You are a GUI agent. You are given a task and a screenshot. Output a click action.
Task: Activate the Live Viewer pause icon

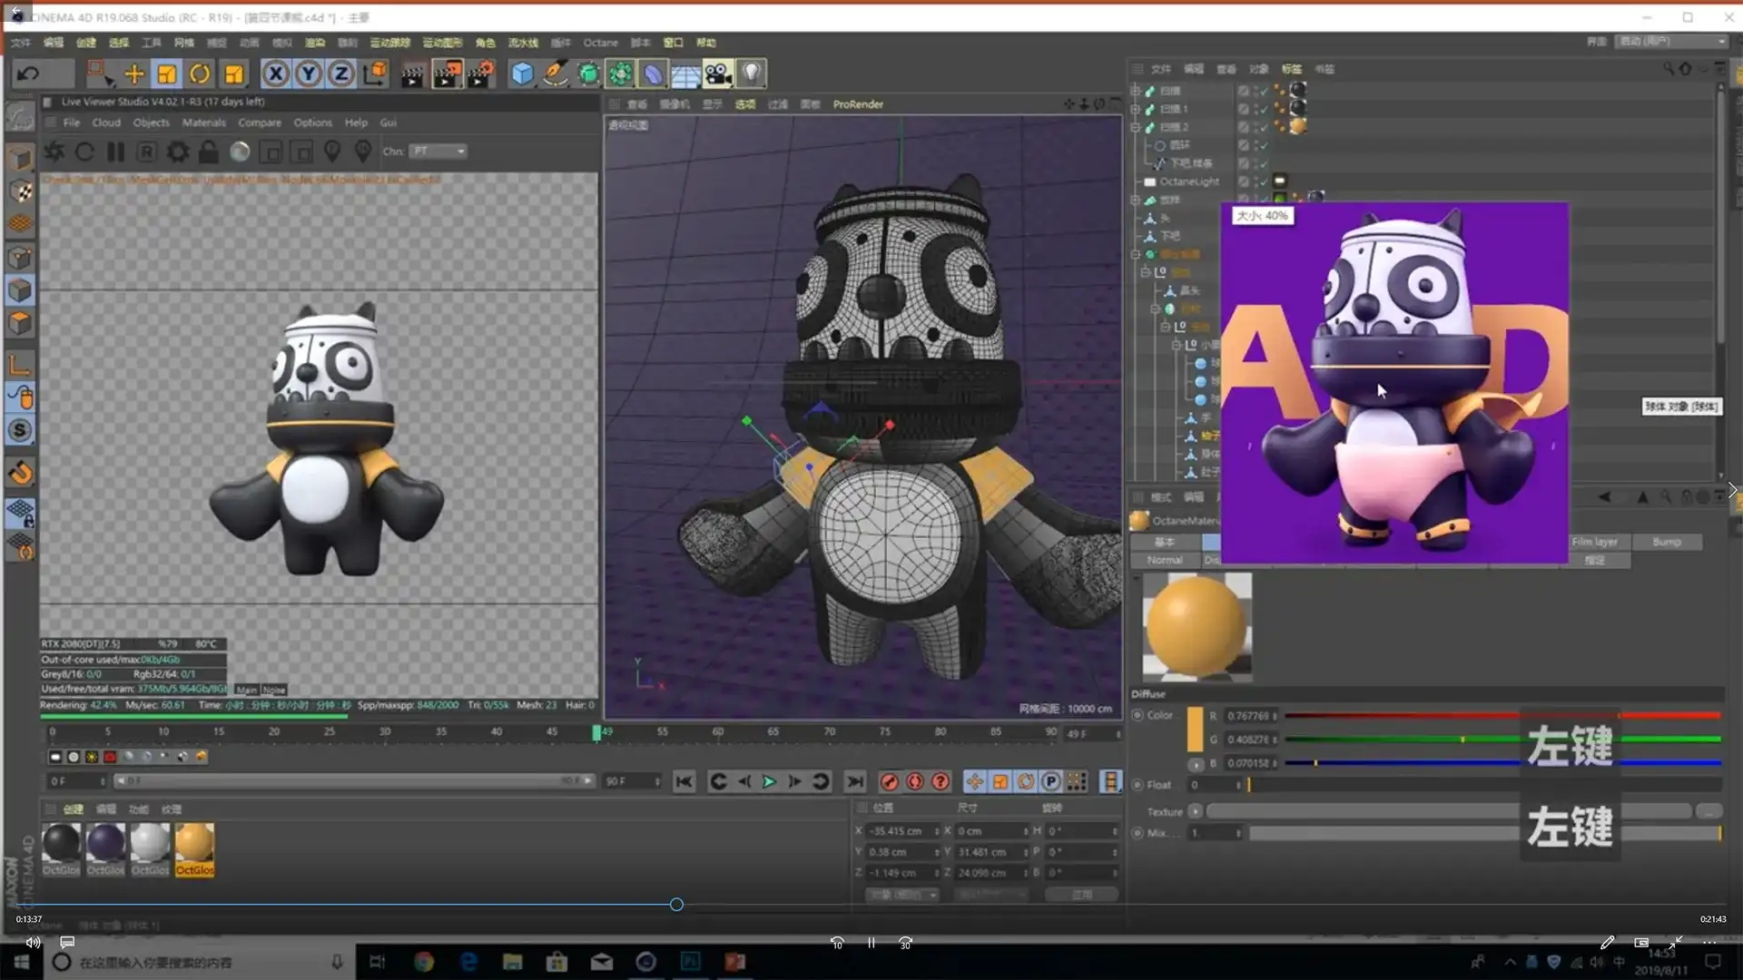(x=116, y=152)
